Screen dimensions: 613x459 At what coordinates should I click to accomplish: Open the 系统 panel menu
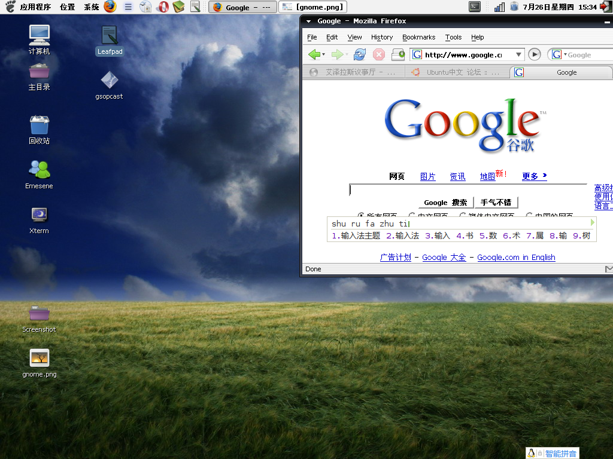[x=92, y=7]
